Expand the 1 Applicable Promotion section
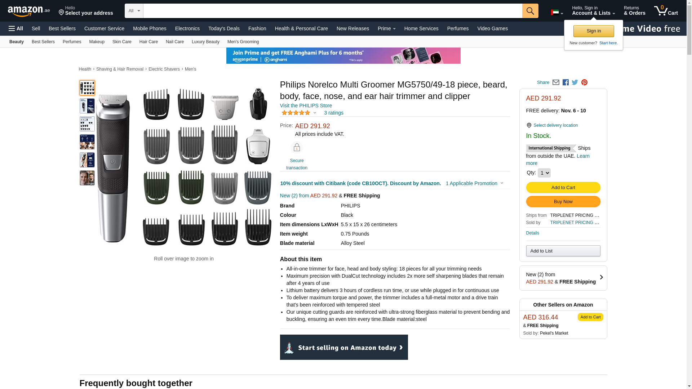Viewport: 692px width, 389px height. [474, 183]
